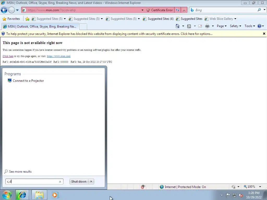Click the Internet Explorer taskbar icon

coord(22,195)
